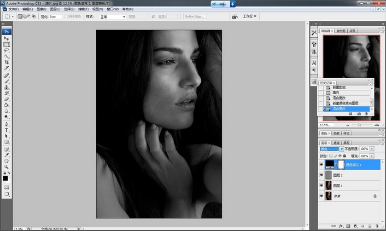Select the Clone Stamp tool
386x231 pixels.
click(7, 87)
